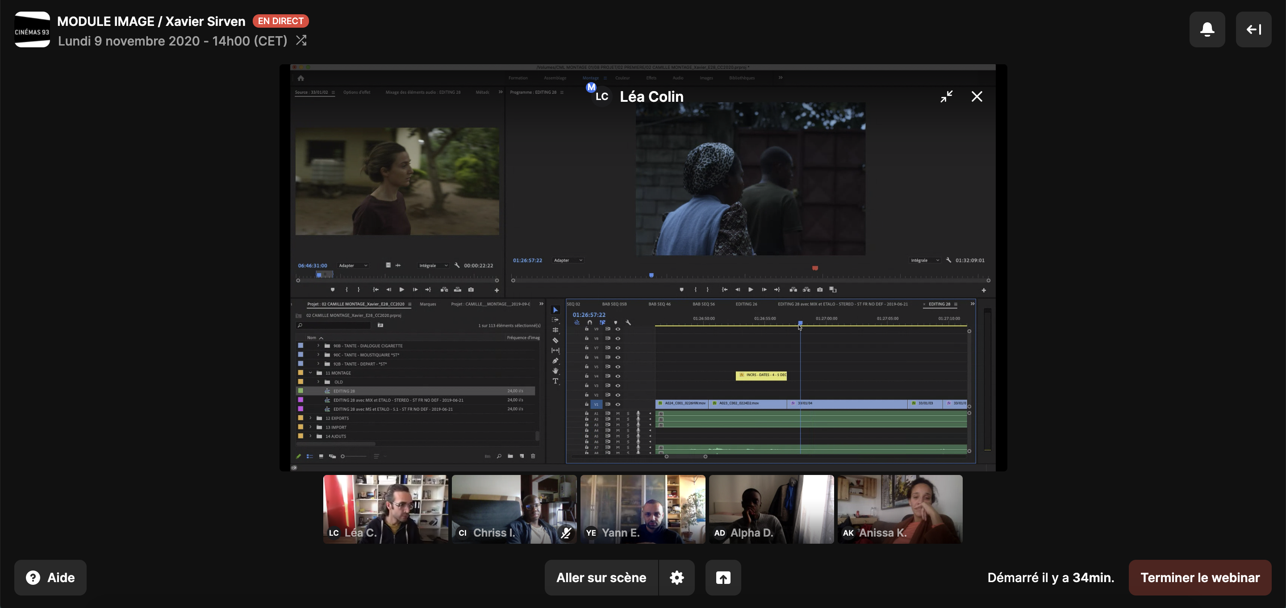Toggle lock on track V2
The height and width of the screenshot is (608, 1286).
(587, 395)
